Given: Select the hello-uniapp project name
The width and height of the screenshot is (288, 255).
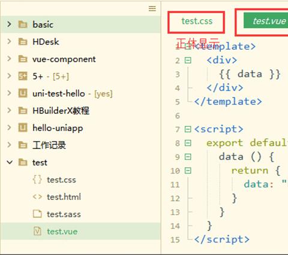Looking at the screenshot, I should point(58,128).
